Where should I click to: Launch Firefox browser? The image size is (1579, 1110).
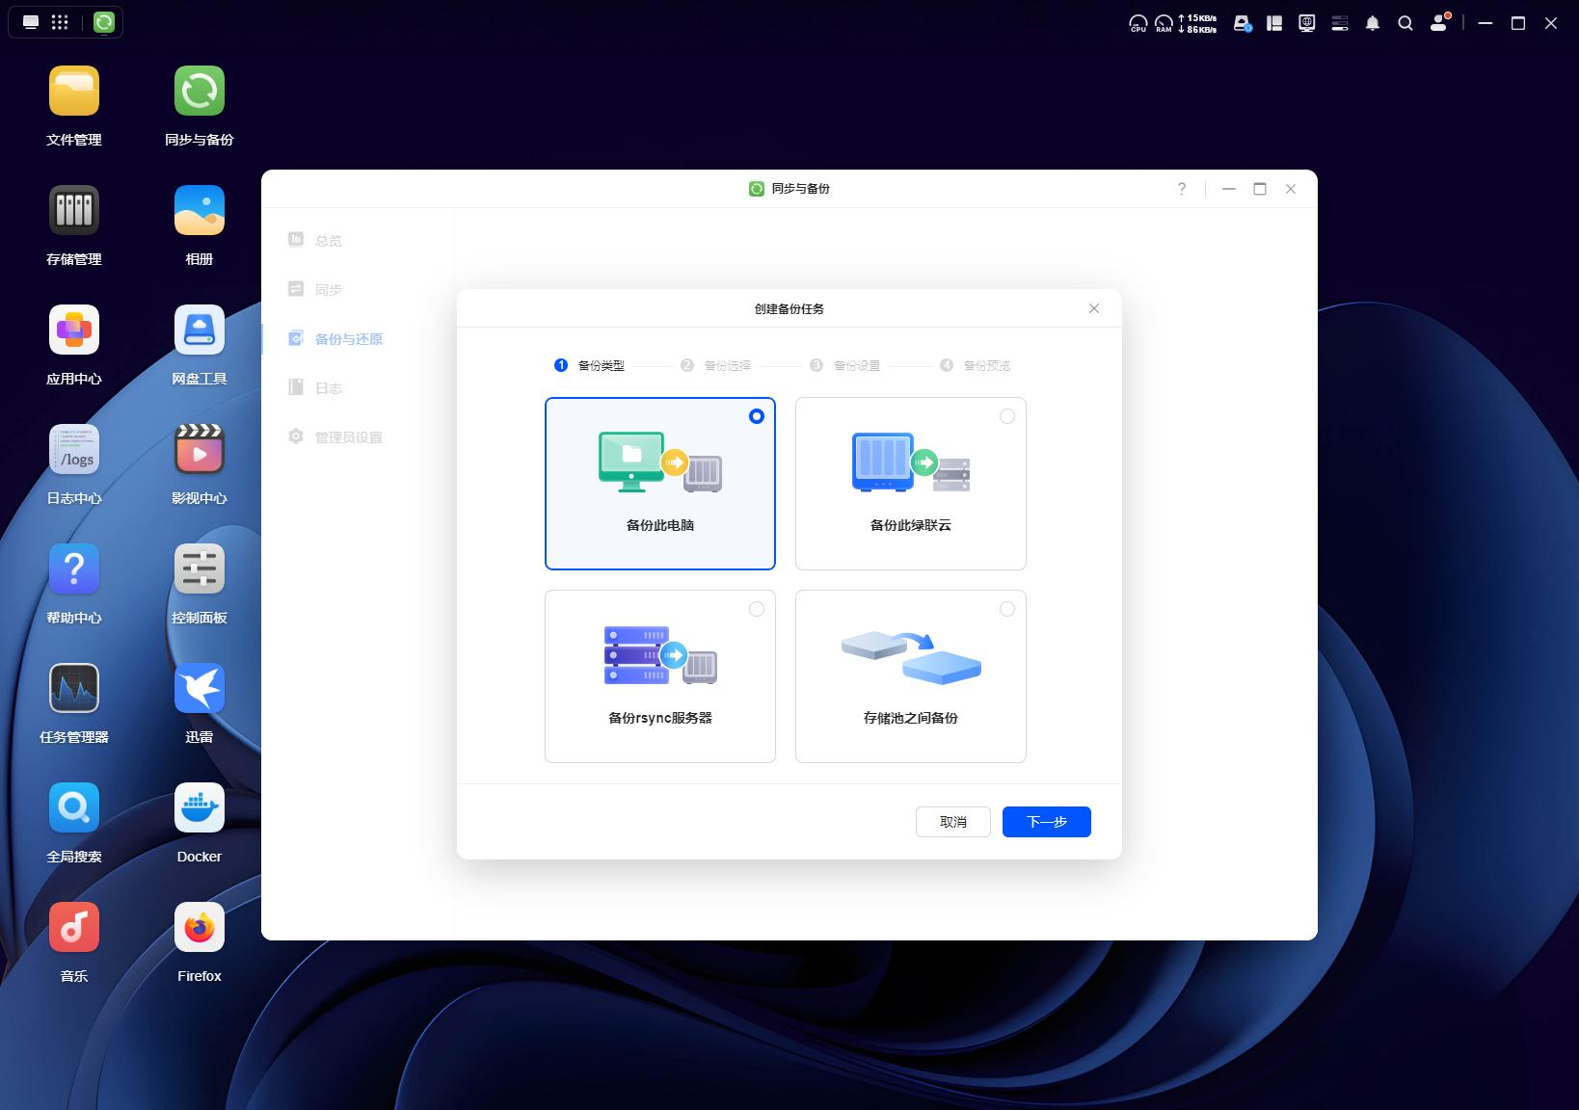coord(200,928)
